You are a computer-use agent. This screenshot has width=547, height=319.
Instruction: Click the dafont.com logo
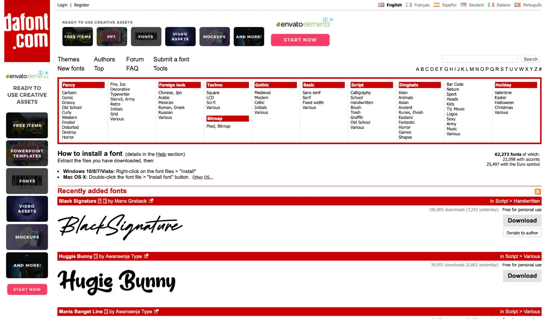(27, 31)
